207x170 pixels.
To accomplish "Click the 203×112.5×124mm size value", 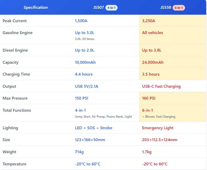I will [160, 140].
